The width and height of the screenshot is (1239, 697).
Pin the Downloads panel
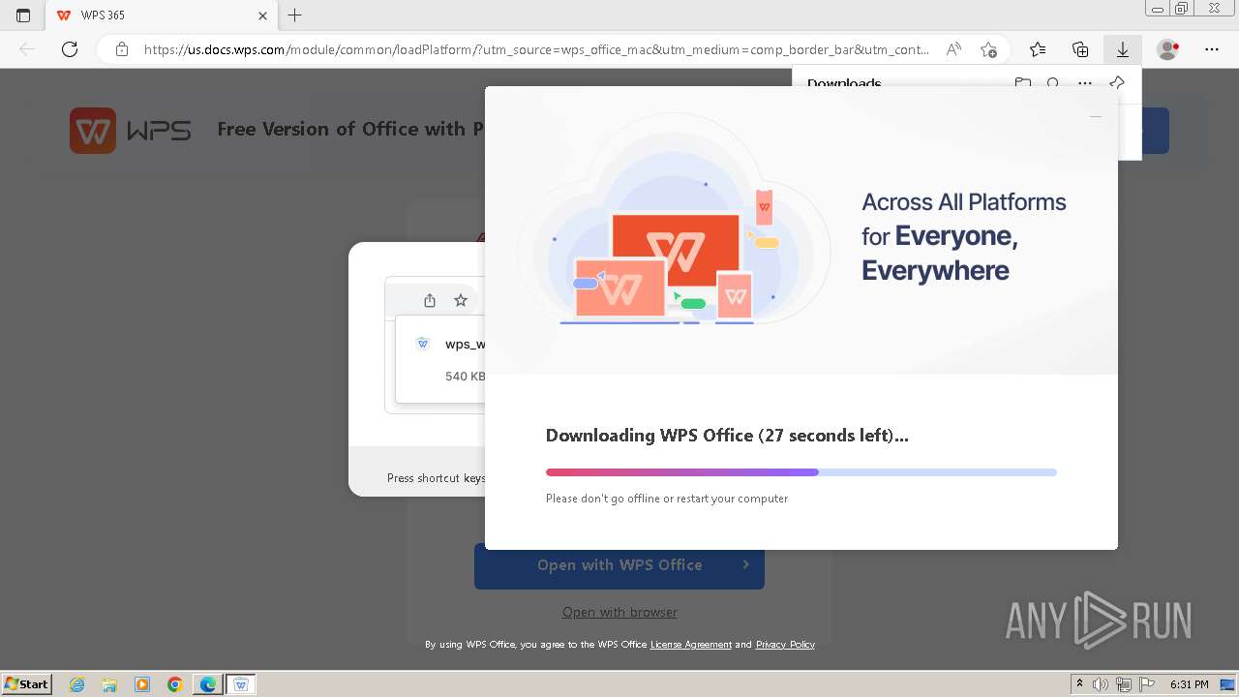coord(1117,83)
